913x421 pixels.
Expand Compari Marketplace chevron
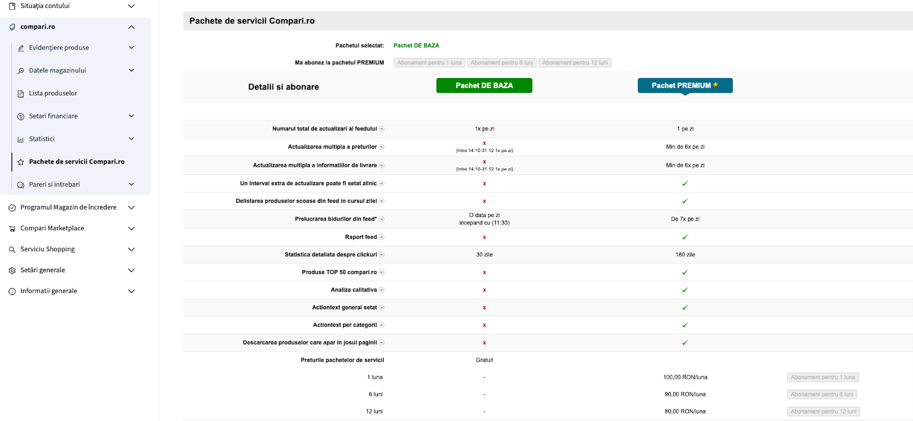tap(131, 228)
